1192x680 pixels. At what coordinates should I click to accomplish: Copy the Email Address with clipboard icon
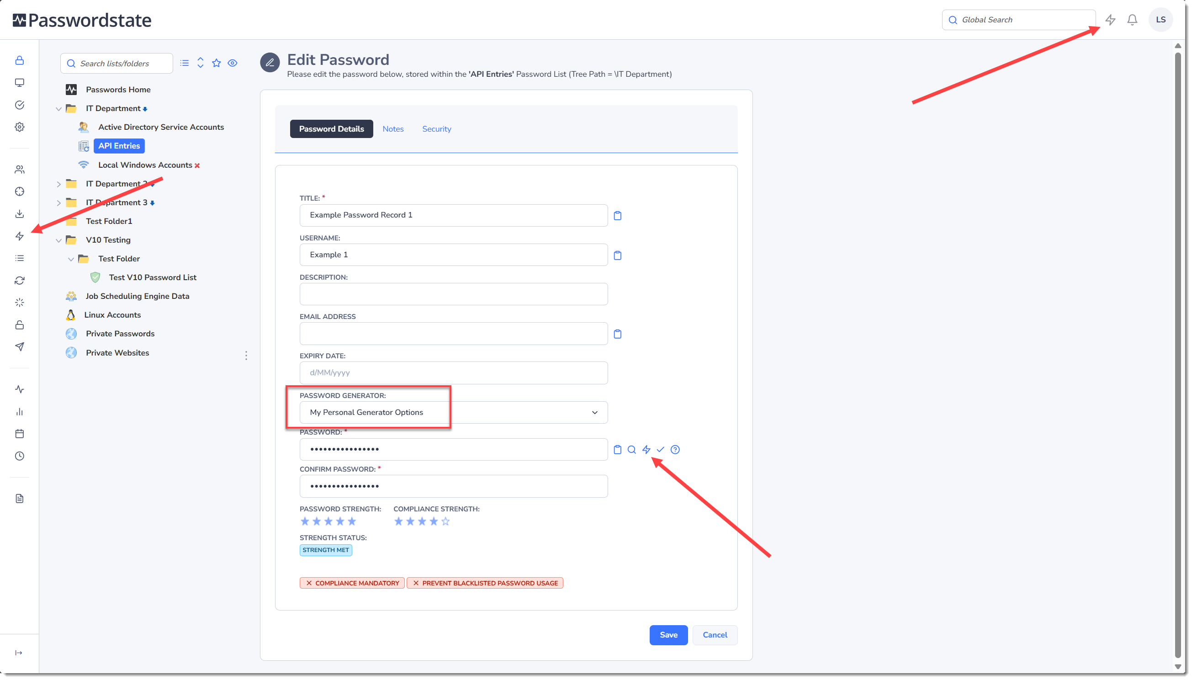point(618,334)
